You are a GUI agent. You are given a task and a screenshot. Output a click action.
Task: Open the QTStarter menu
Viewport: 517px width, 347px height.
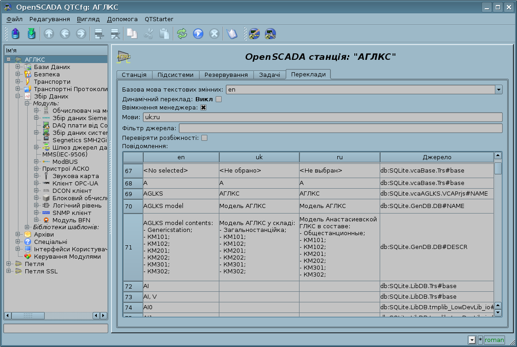click(x=159, y=19)
